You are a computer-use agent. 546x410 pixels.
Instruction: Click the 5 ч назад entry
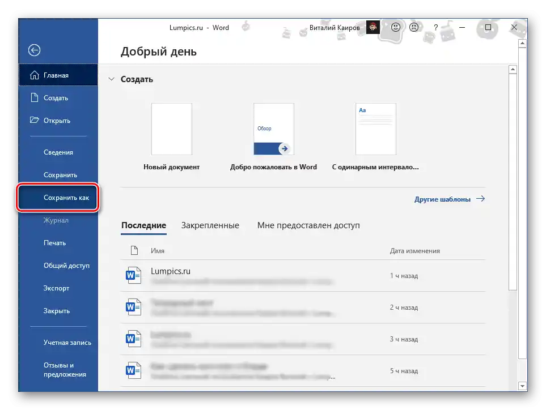pyautogui.click(x=303, y=370)
